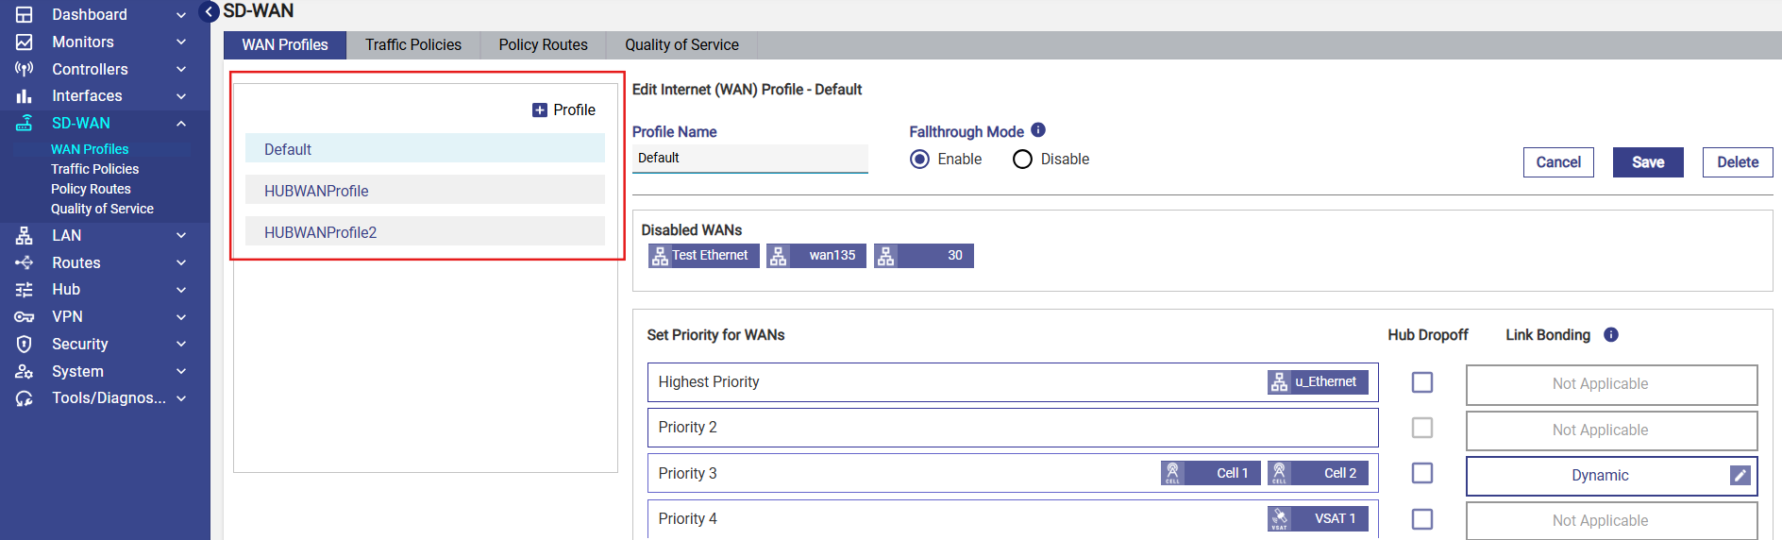Click the VPN key icon in sidebar
Image resolution: width=1782 pixels, height=540 pixels.
[25, 317]
